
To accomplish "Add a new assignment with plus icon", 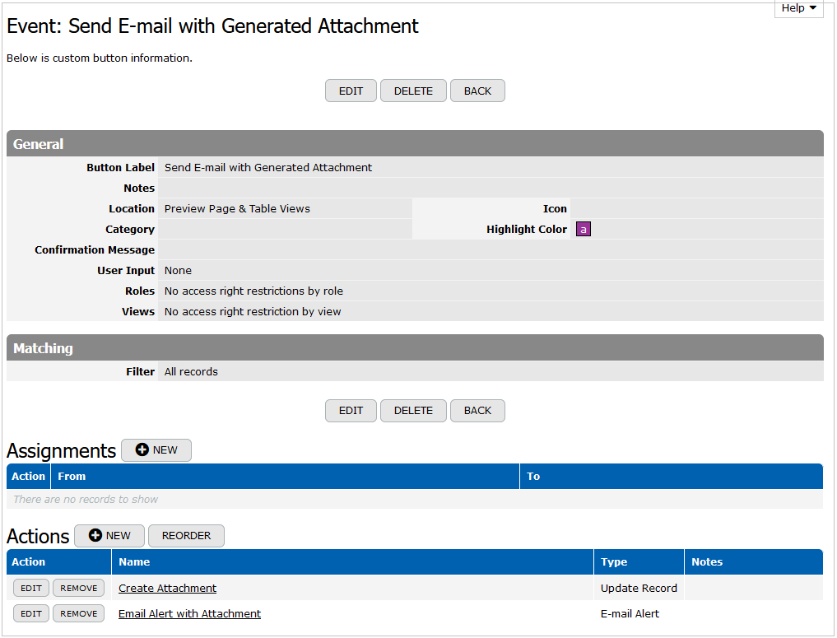I will [x=156, y=450].
